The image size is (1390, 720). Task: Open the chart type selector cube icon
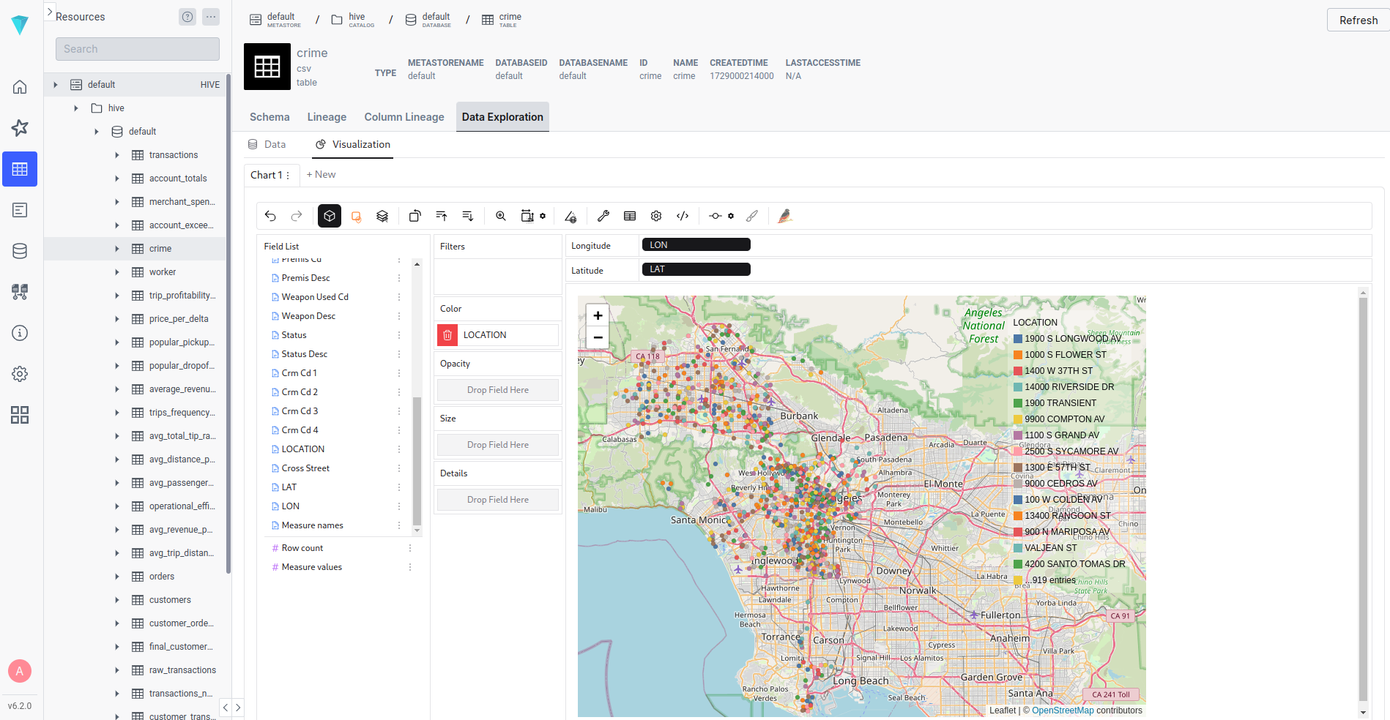tap(329, 216)
